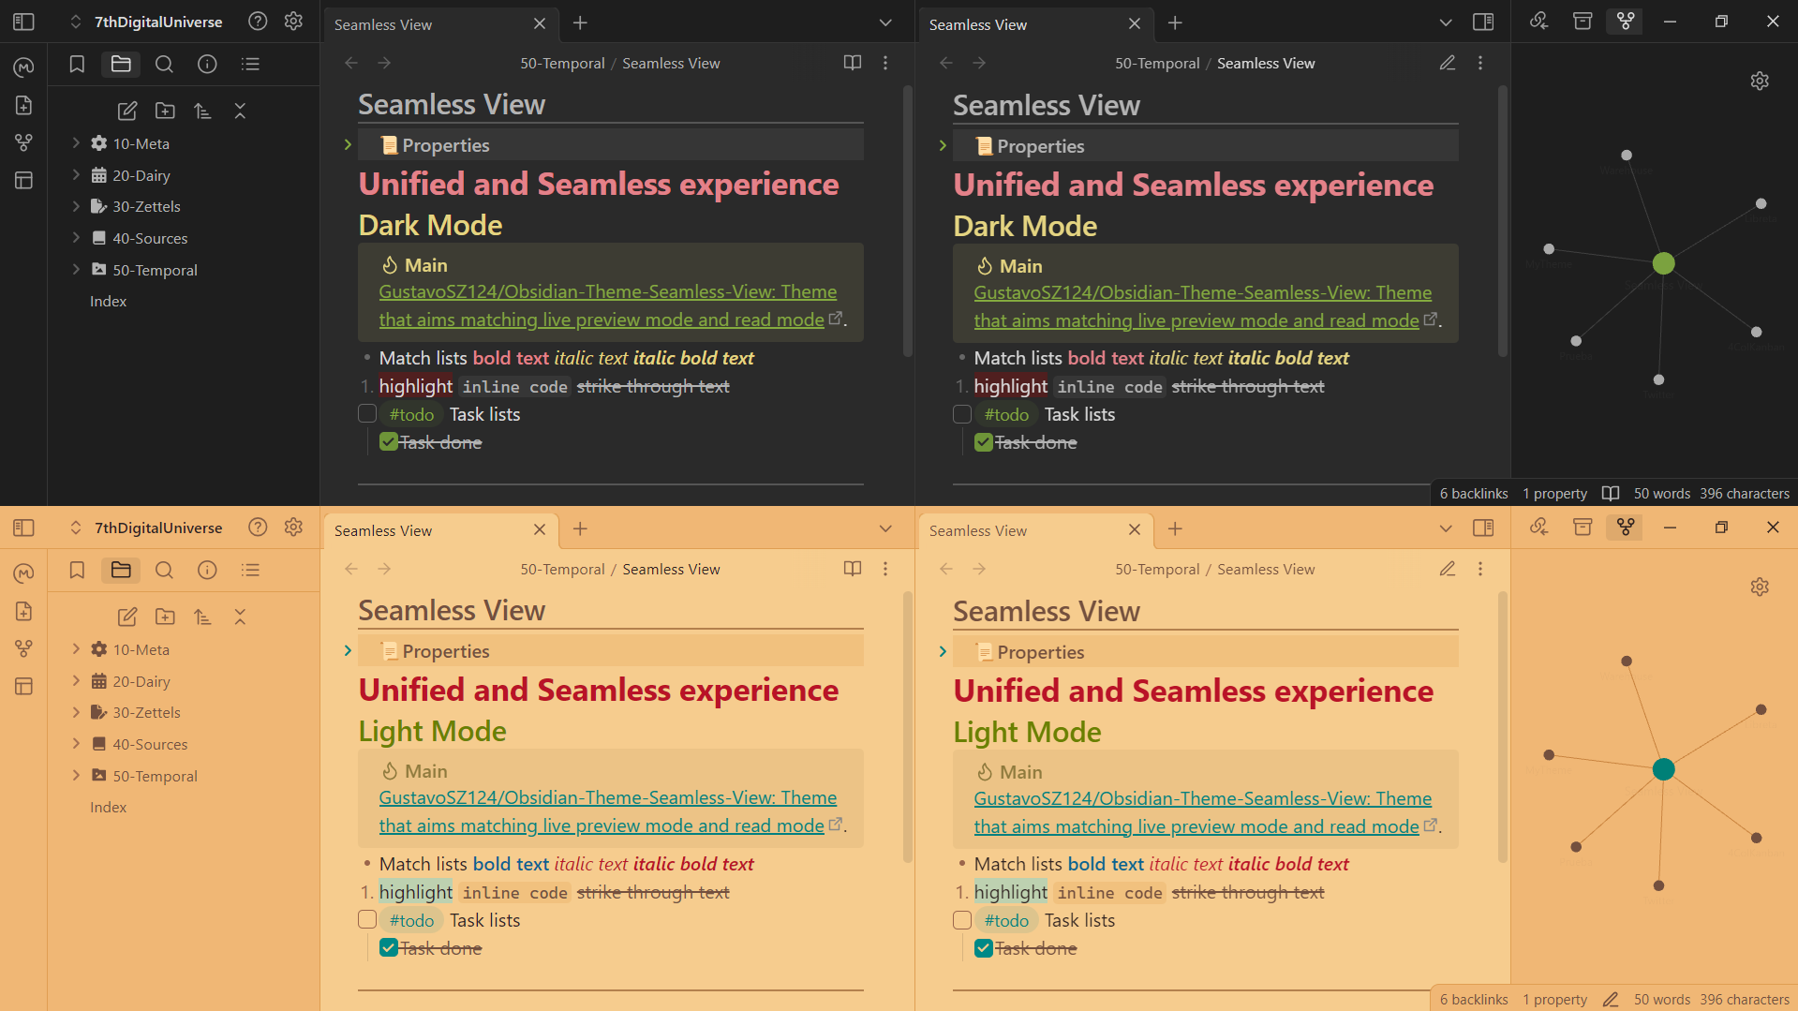
Task: Open 40-Sources folder in light explorer
Action: point(150,744)
